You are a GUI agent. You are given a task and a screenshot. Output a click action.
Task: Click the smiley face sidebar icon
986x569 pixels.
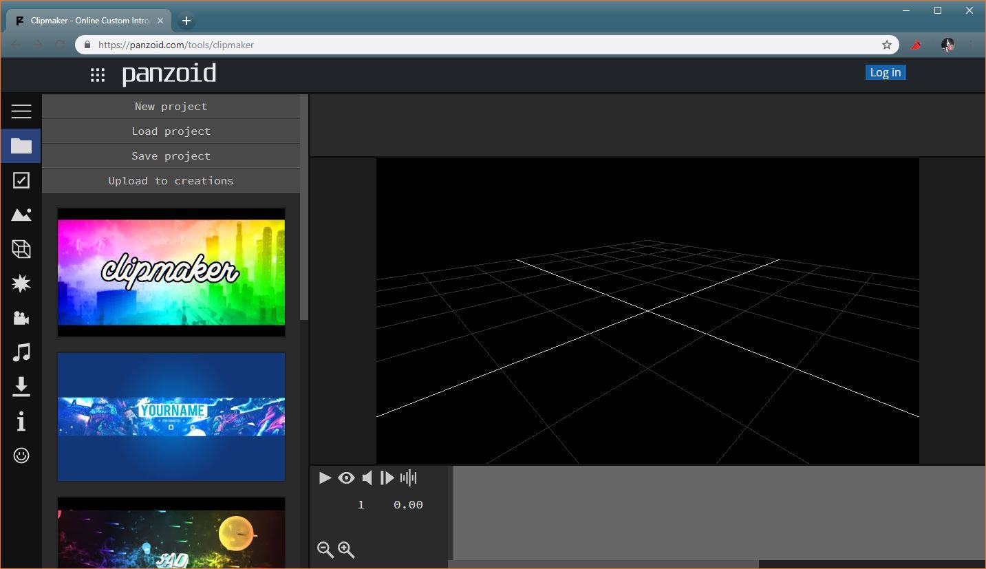click(x=21, y=455)
